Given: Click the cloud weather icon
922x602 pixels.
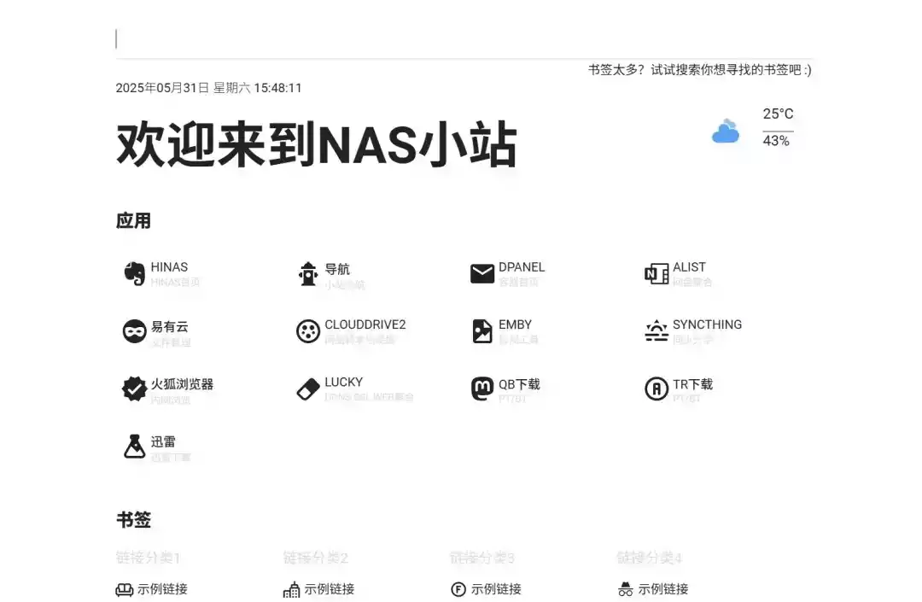Looking at the screenshot, I should pos(726,132).
